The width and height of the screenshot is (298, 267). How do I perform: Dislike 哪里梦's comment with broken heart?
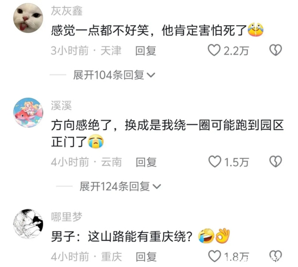coord(276,256)
